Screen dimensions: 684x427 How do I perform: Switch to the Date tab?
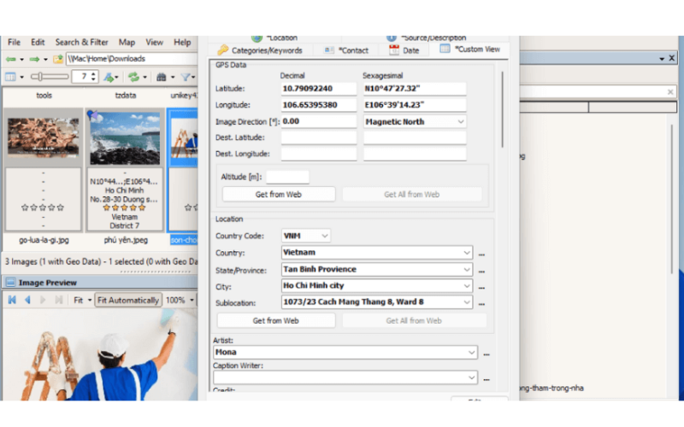coord(404,50)
